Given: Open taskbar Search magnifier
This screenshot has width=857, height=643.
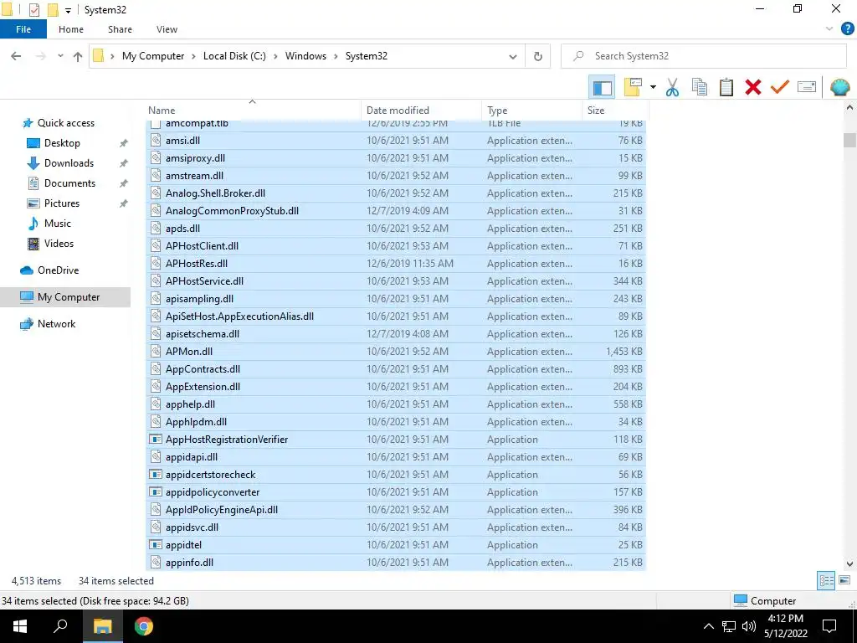Looking at the screenshot, I should [x=60, y=626].
